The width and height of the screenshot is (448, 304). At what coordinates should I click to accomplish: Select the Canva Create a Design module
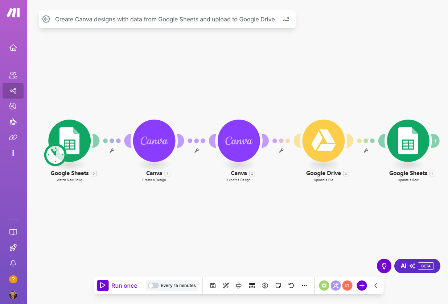154,141
